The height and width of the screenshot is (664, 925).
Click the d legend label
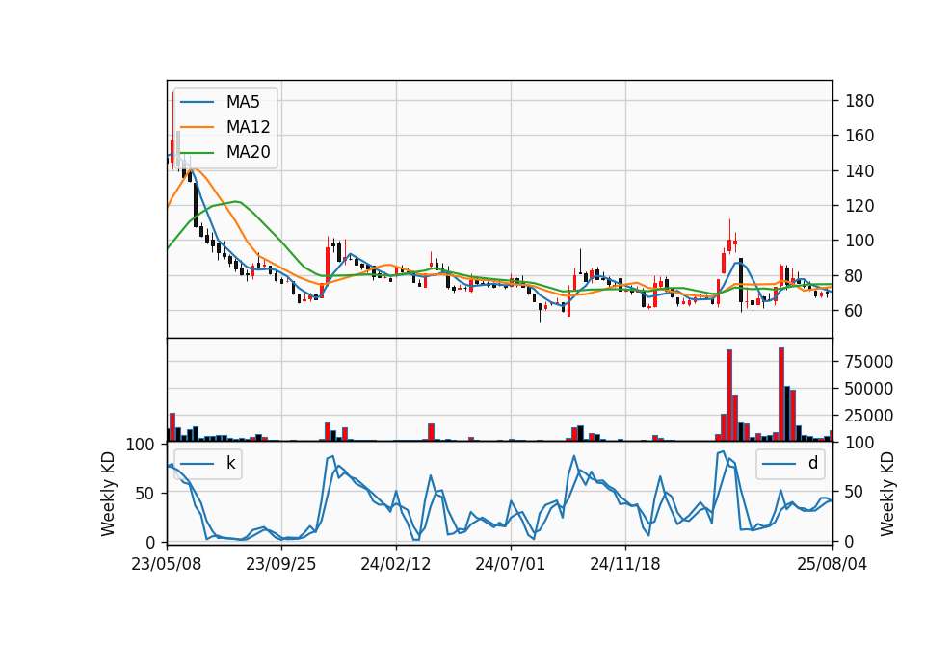click(813, 463)
